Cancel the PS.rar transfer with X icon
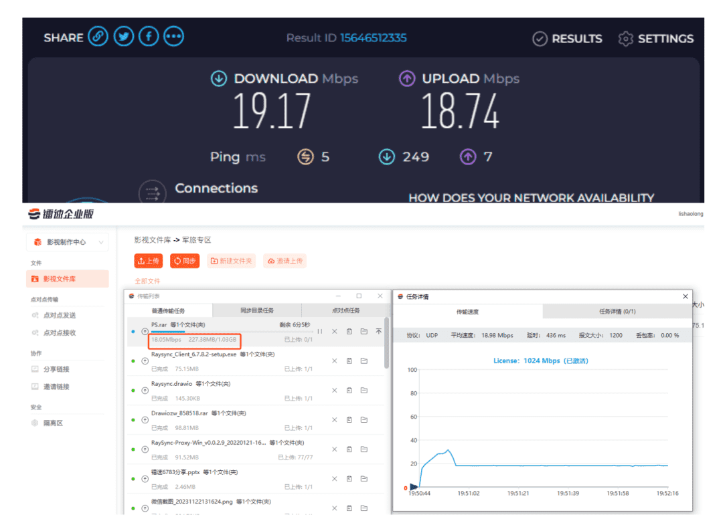The image size is (723, 523). pos(335,331)
